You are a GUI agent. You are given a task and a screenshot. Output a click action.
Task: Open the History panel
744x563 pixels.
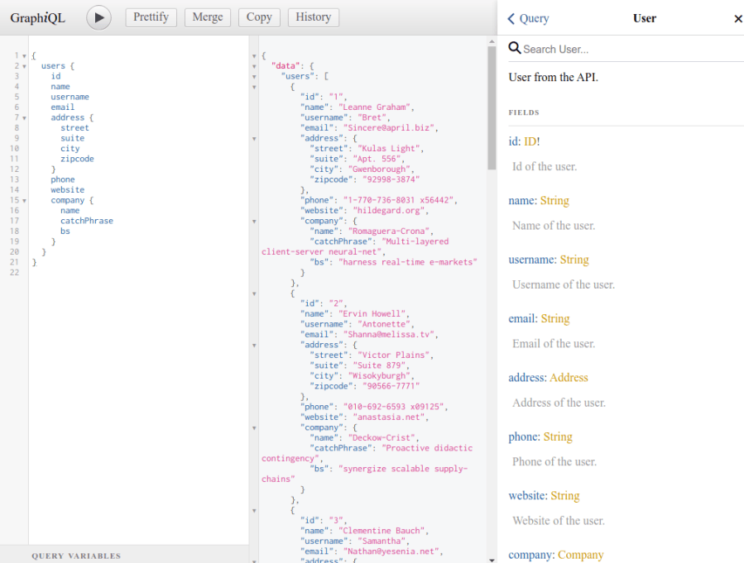coord(313,17)
